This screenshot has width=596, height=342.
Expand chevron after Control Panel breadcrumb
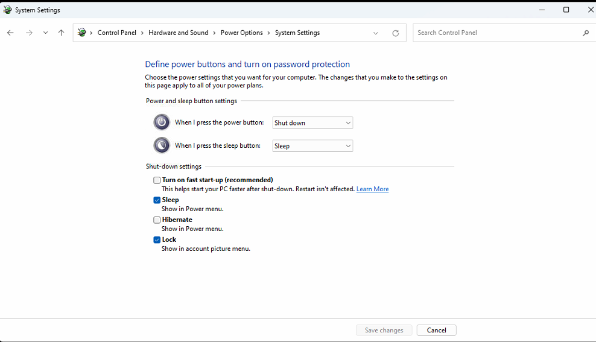tap(142, 33)
